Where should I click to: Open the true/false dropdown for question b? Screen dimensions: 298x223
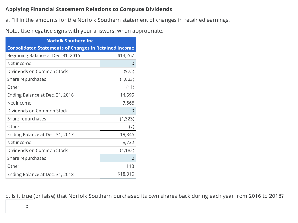[19, 206]
